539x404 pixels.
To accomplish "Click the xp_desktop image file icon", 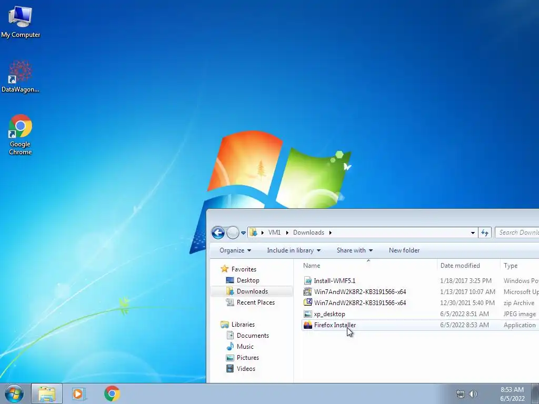I will 307,314.
